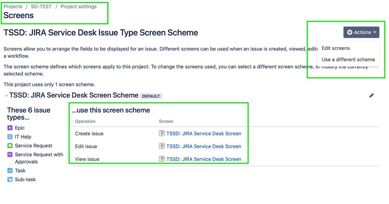This screenshot has height=204, width=389.
Task: Click the Screens page heading
Action: pos(19,16)
